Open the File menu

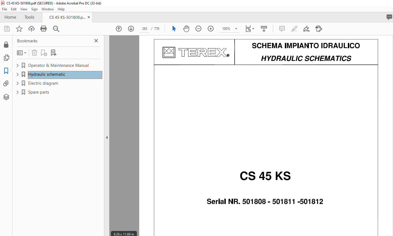(4, 9)
